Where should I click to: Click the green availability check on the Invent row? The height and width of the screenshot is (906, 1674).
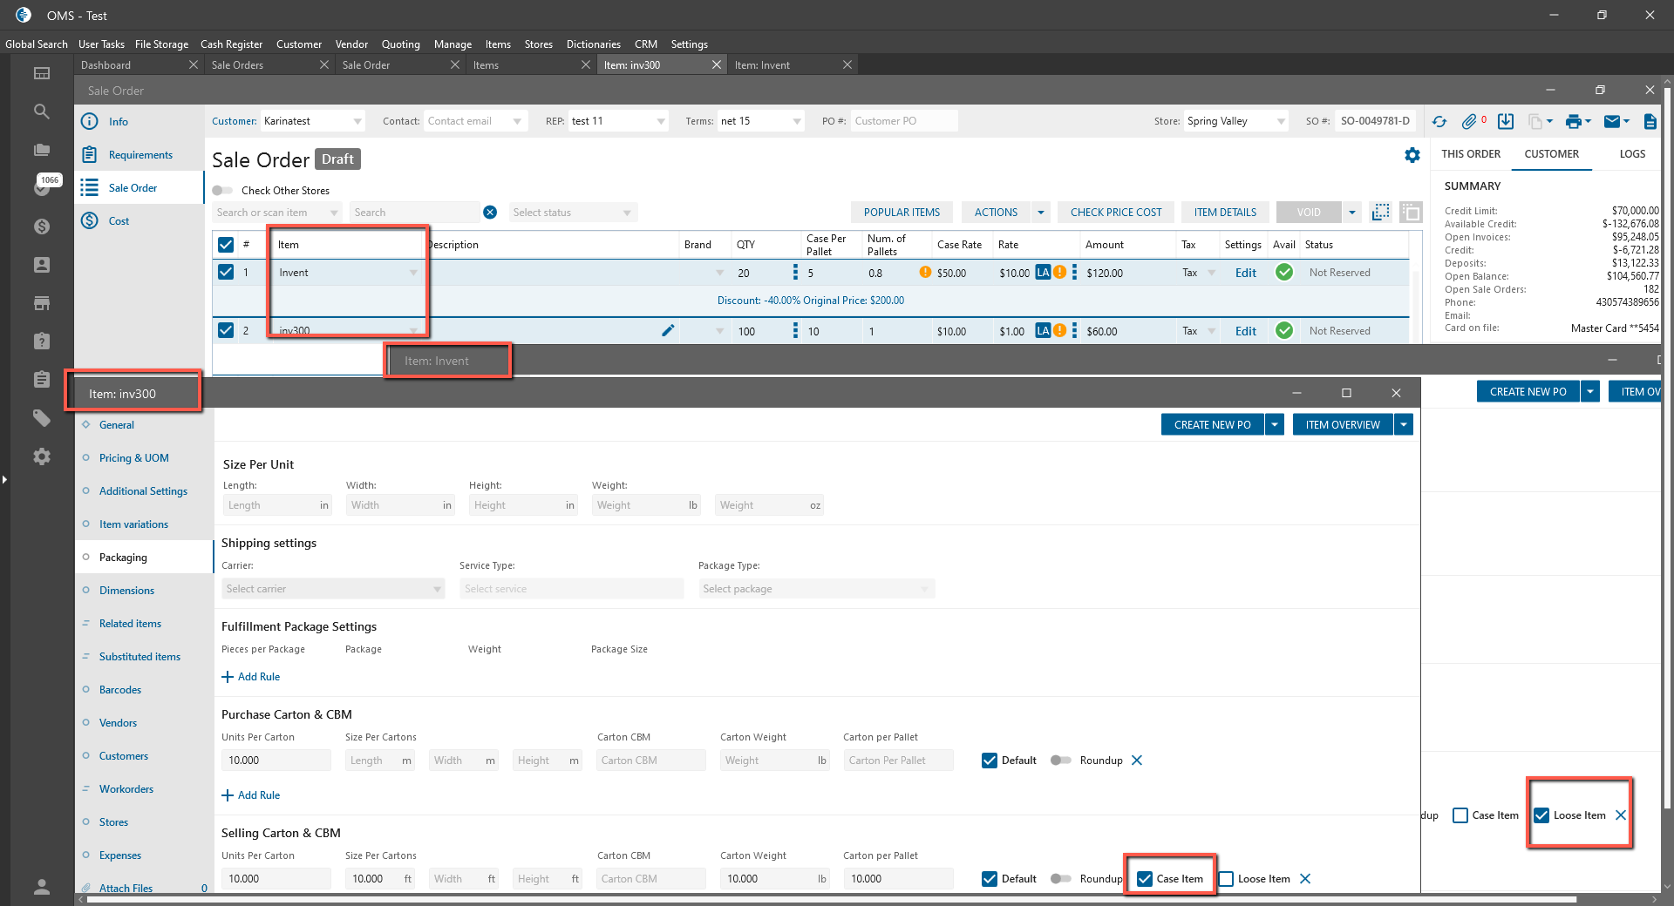click(1284, 273)
